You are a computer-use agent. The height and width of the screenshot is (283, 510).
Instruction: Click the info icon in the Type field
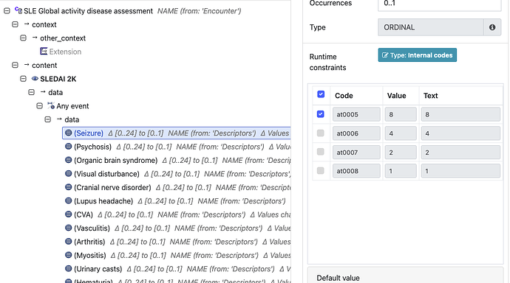coord(492,27)
